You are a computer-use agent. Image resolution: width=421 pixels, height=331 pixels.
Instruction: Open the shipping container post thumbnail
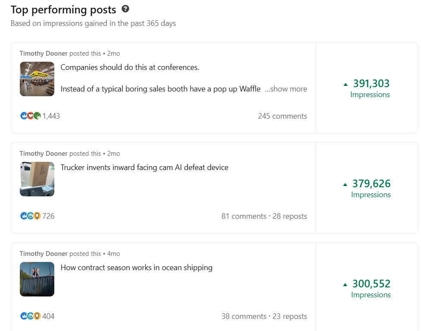pos(37,279)
